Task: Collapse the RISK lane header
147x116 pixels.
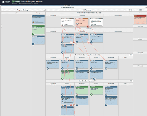Action: [x=140, y=10]
